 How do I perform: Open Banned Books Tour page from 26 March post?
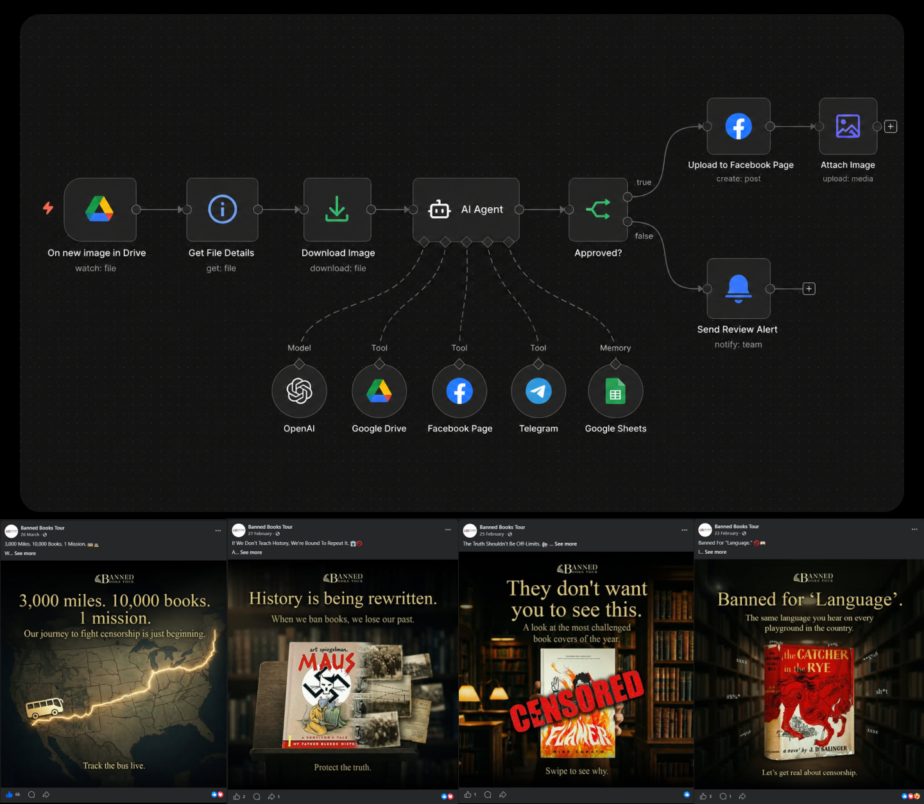pyautogui.click(x=42, y=528)
